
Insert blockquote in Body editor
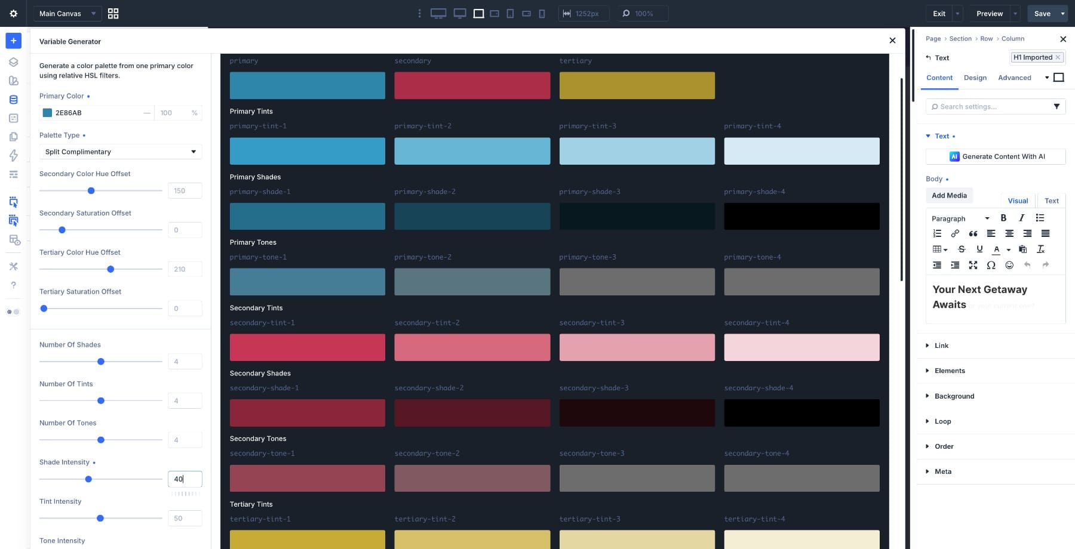pyautogui.click(x=973, y=233)
